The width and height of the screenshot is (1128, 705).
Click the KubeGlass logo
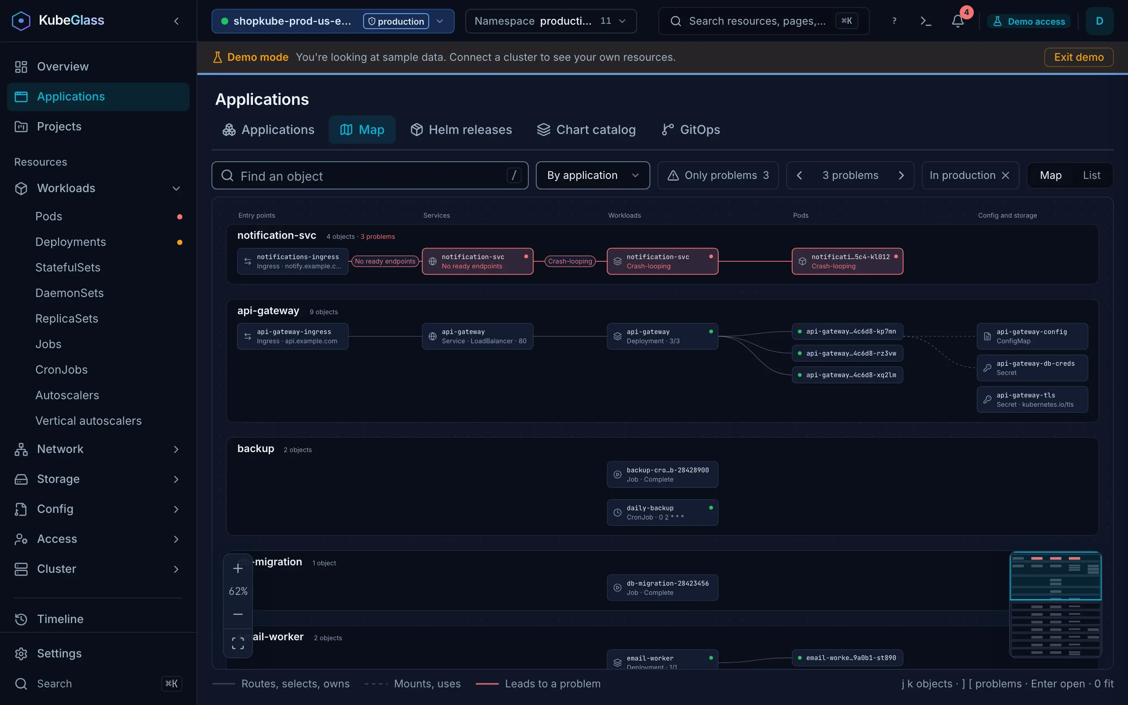click(58, 21)
